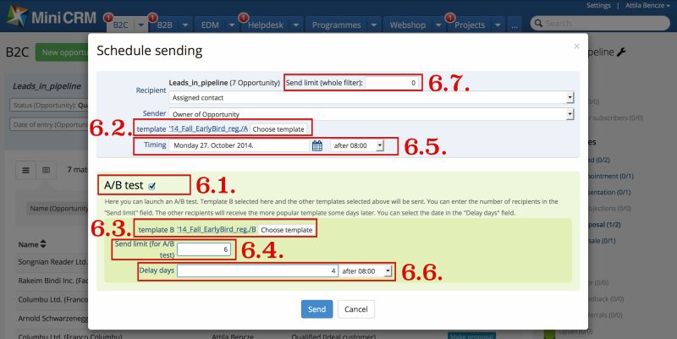Click Choose template for template B
The height and width of the screenshot is (339, 677).
coord(287,230)
